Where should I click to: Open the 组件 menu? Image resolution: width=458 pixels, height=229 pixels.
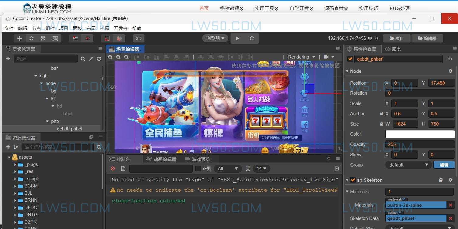pos(50,28)
